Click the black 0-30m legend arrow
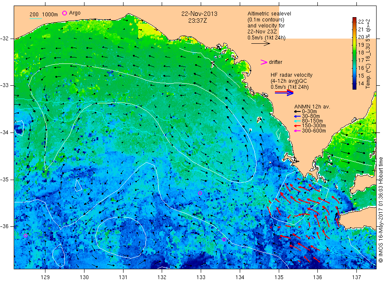386x283 pixels. (x=297, y=111)
